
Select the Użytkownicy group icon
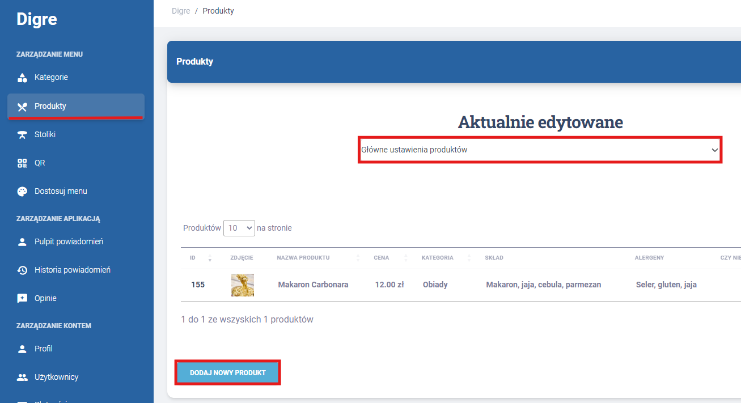(22, 376)
